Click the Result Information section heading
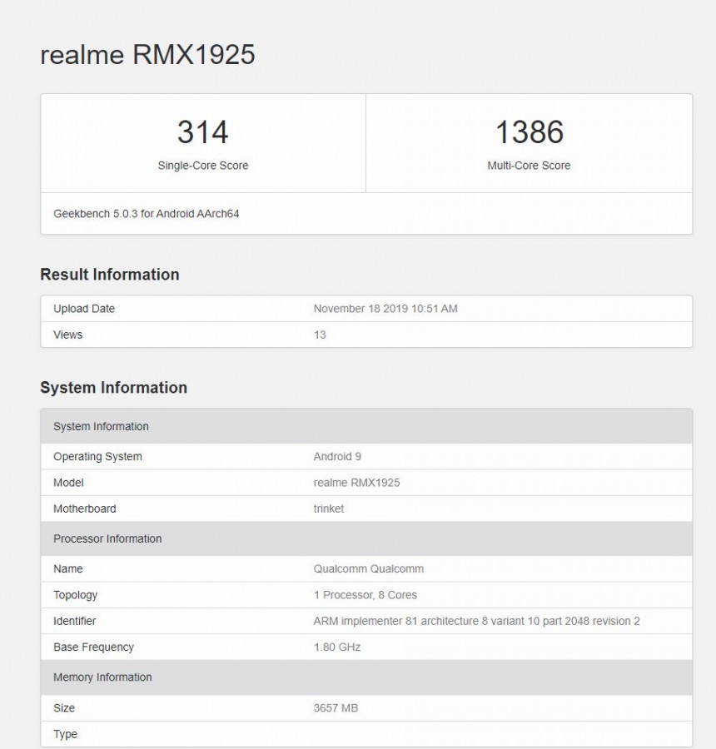716x749 pixels. click(109, 275)
